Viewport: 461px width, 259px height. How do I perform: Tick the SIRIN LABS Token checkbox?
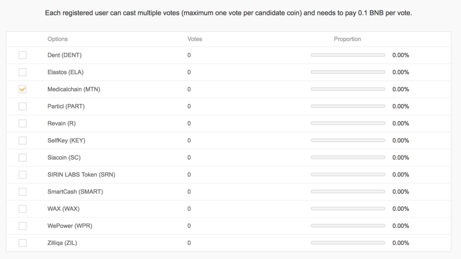pyautogui.click(x=23, y=175)
